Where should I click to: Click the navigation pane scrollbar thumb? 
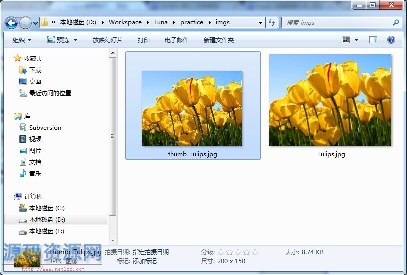113,136
